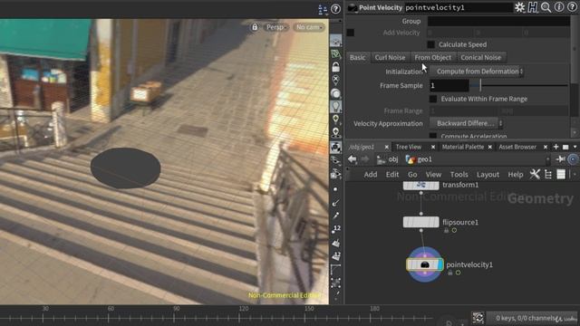Select the Basic tab
The height and width of the screenshot is (326, 580).
click(x=357, y=57)
